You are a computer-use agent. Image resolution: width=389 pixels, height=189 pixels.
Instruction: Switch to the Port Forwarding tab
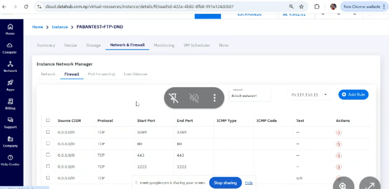[x=101, y=74]
